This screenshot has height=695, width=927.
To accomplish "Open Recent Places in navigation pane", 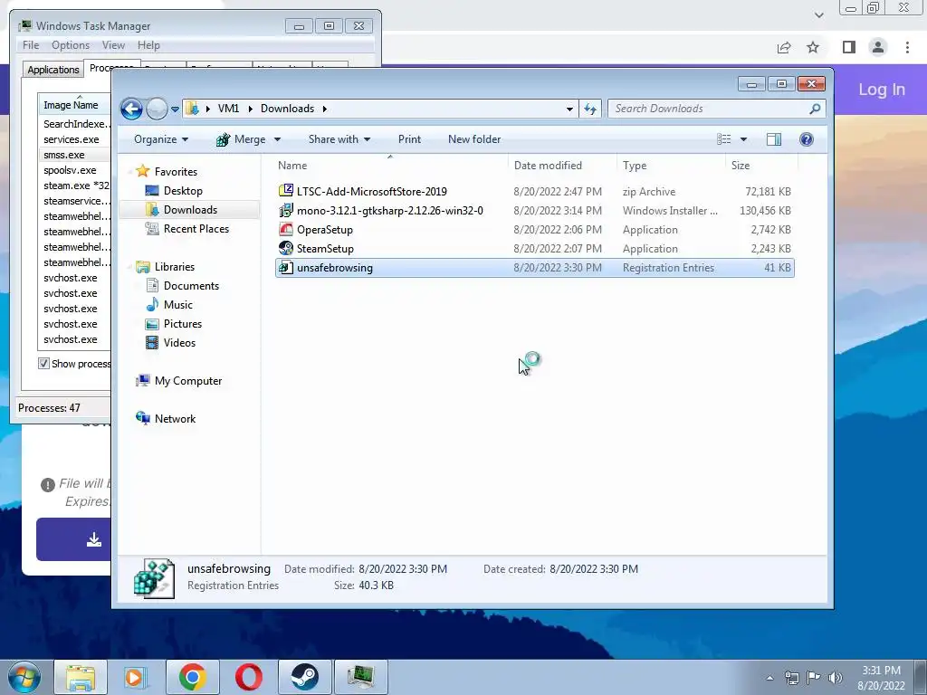I will coord(196,229).
